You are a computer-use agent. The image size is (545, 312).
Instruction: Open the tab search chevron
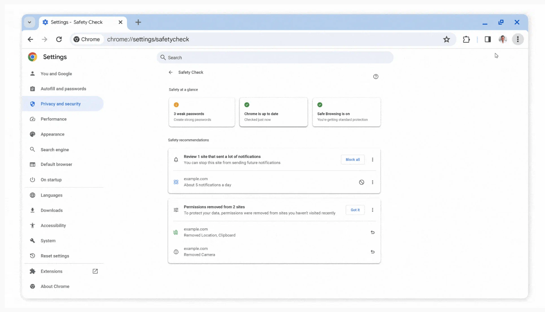pos(30,22)
